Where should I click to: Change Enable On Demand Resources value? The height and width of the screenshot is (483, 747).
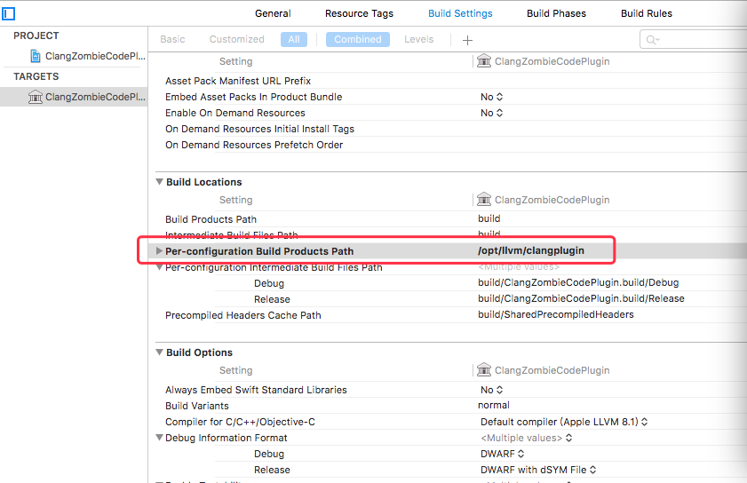point(492,113)
